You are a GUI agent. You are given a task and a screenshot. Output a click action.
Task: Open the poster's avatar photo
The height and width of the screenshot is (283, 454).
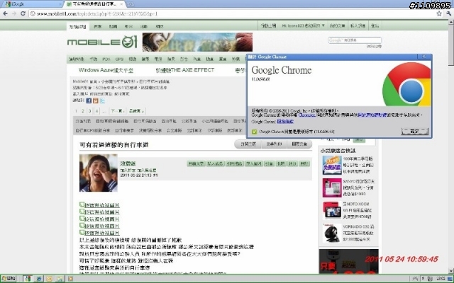point(99,173)
